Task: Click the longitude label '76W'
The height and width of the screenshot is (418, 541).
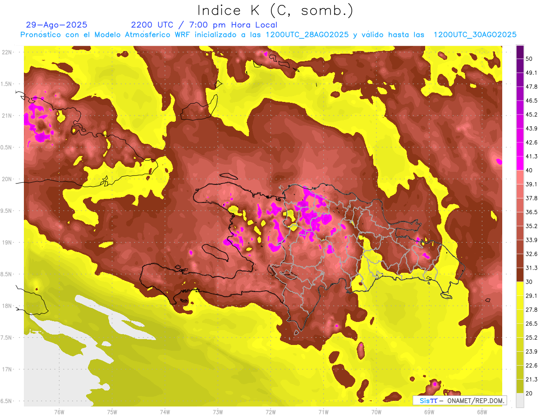Action: click(x=59, y=412)
